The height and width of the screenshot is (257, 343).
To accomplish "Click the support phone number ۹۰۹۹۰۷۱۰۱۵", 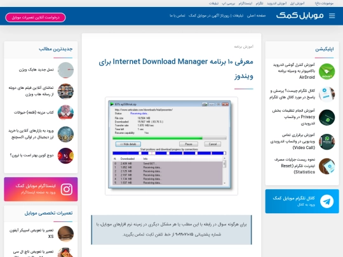I will coord(184,234).
